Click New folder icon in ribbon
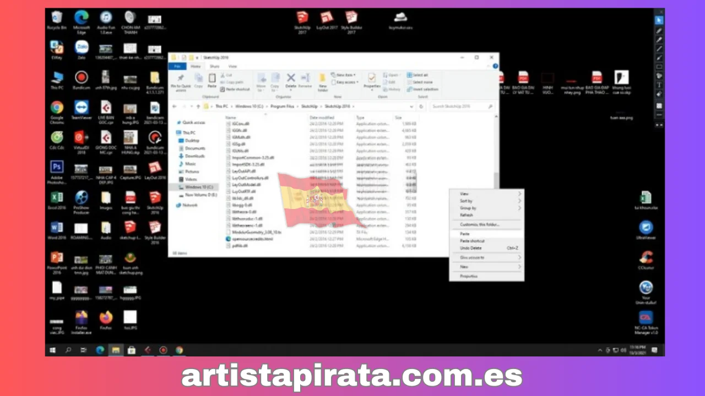This screenshot has width=705, height=396. click(x=323, y=82)
